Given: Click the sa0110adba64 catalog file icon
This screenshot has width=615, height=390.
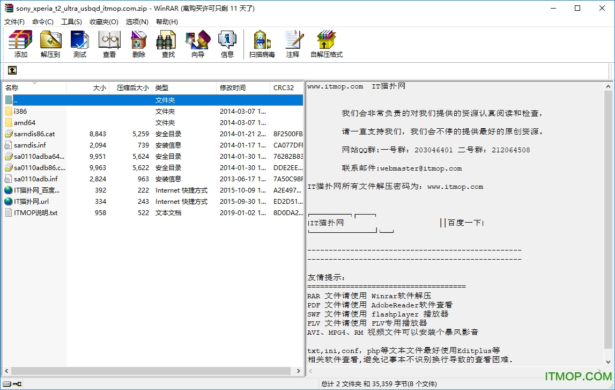Looking at the screenshot, I should [9, 157].
